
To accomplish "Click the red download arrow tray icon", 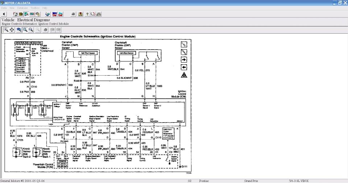I will pos(80,14).
